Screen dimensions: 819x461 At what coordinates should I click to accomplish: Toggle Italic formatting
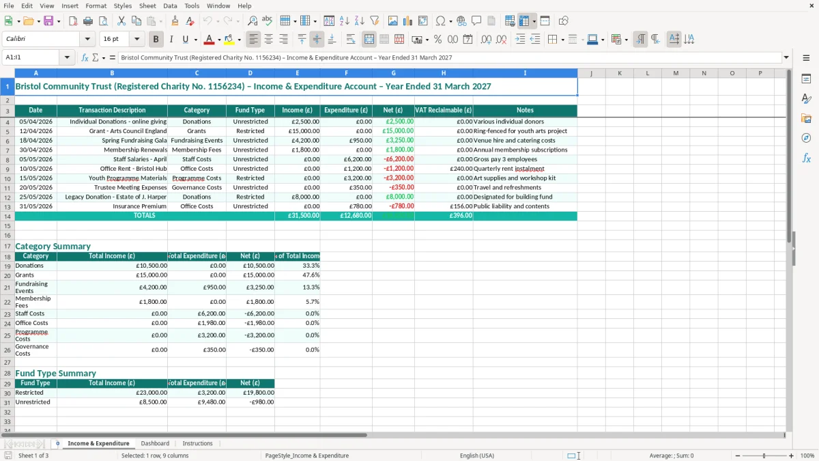pyautogui.click(x=171, y=40)
